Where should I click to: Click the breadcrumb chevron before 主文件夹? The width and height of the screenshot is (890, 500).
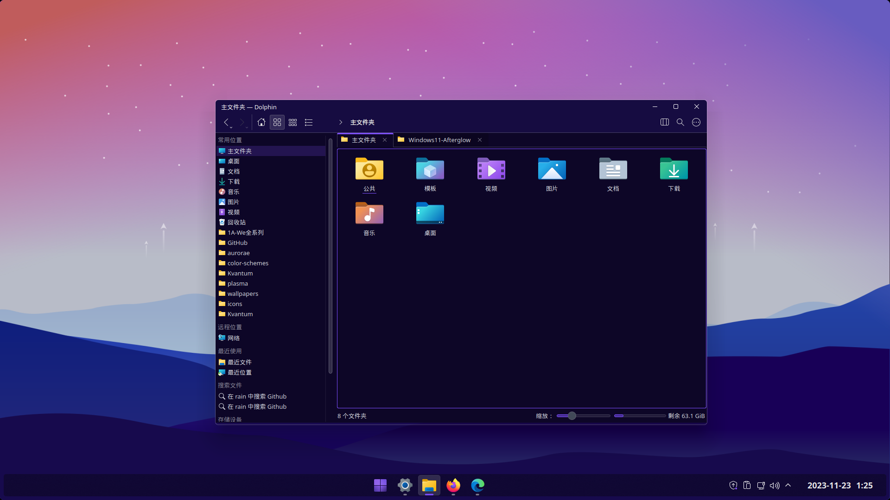(x=341, y=122)
